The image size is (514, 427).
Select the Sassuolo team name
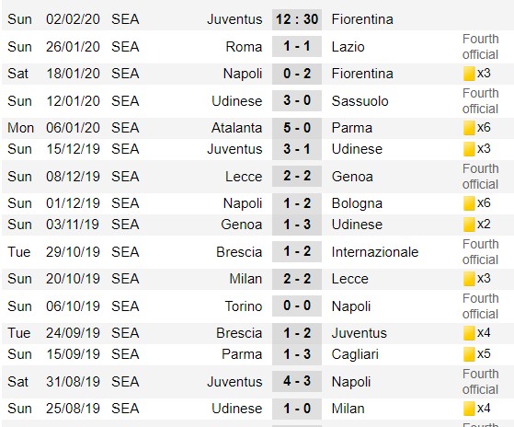coord(360,101)
